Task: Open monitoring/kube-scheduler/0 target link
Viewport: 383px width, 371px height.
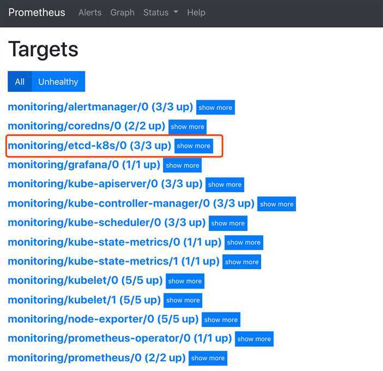Action: [x=107, y=223]
